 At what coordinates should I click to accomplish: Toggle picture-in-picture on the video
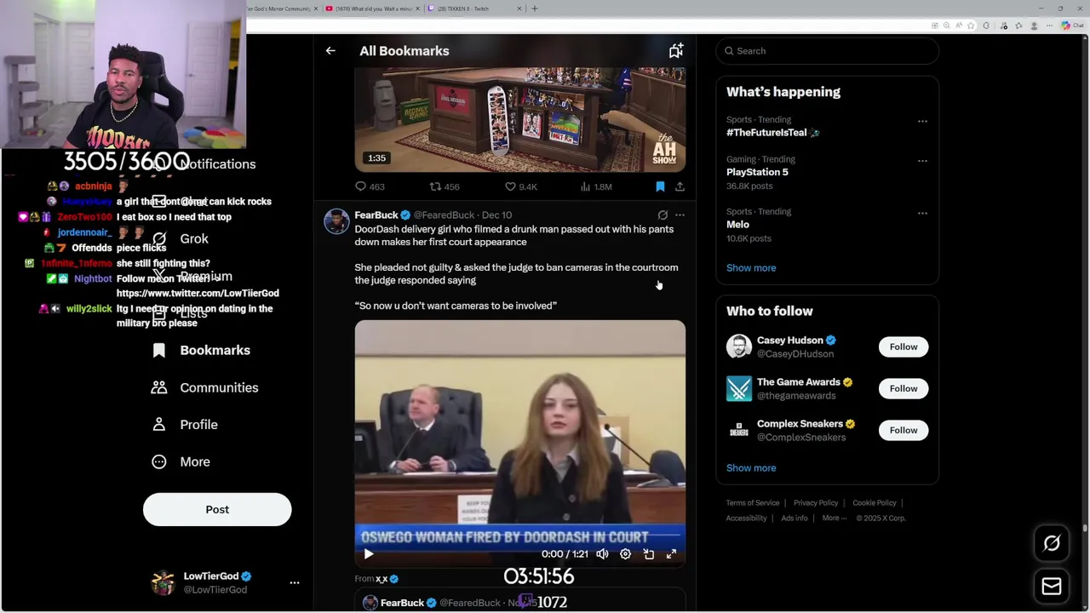648,554
